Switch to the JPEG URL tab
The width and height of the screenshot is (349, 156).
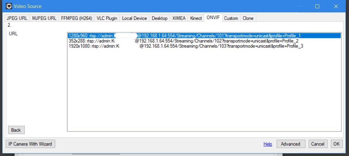coord(17,18)
